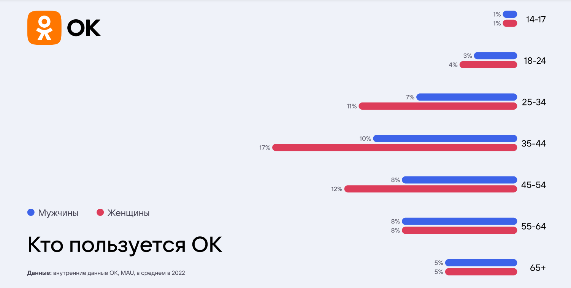Click the 4% red bar for 18-24
Image resolution: width=571 pixels, height=288 pixels.
(x=489, y=65)
